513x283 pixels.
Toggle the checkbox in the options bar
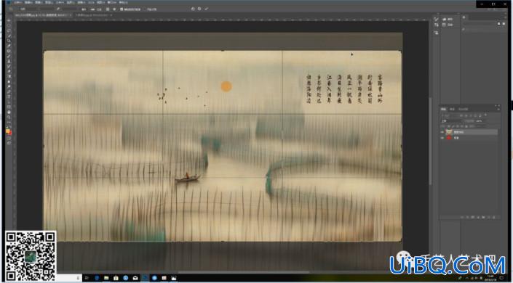(x=122, y=9)
